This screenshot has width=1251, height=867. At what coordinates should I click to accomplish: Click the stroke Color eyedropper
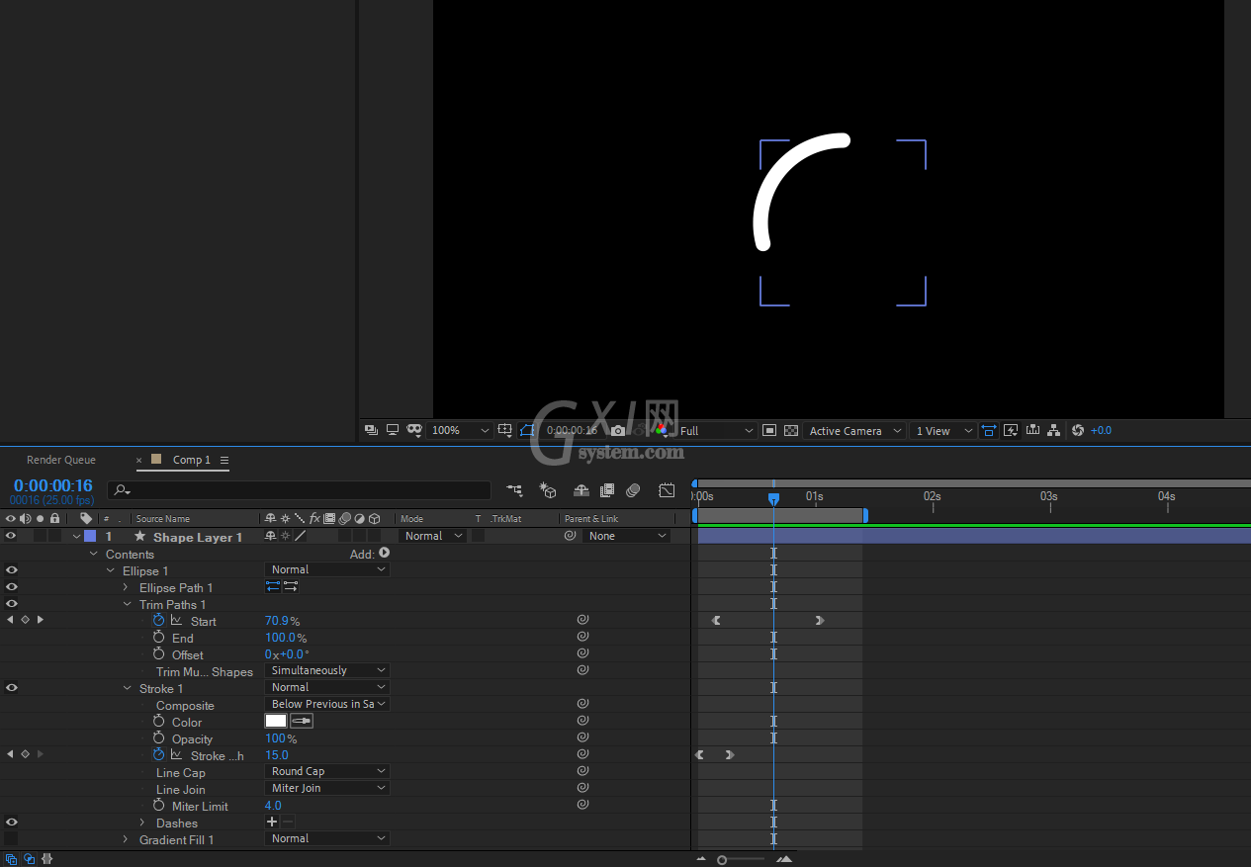(x=302, y=721)
